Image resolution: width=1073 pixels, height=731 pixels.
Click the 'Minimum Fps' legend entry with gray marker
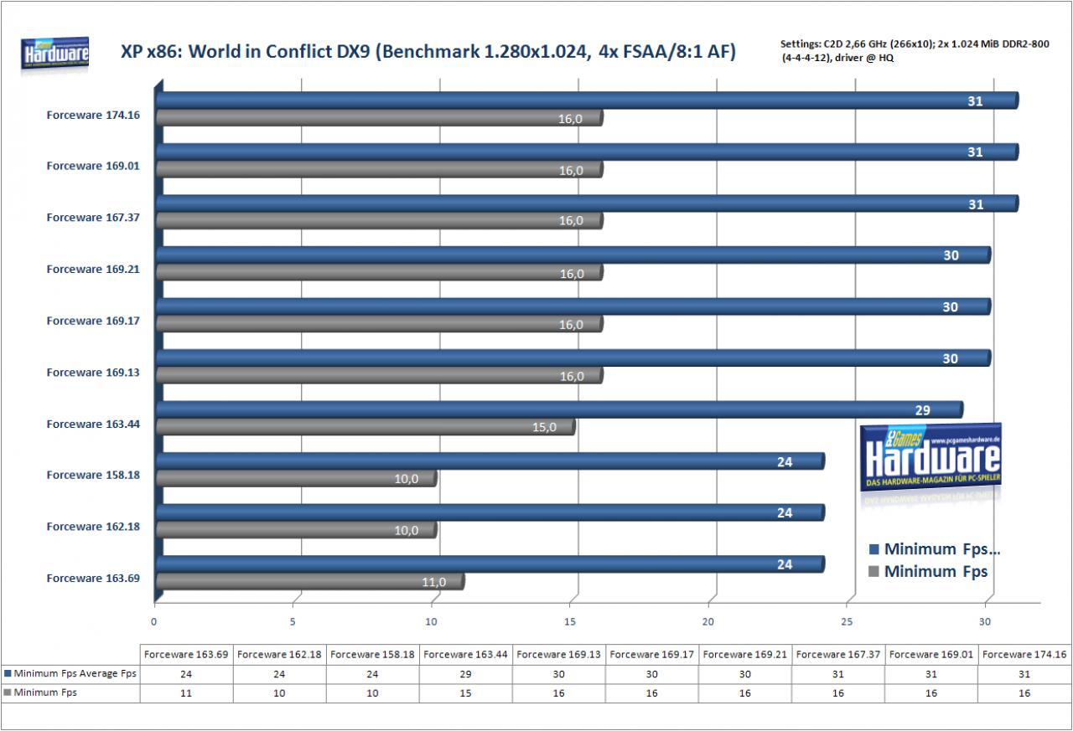tap(928, 572)
